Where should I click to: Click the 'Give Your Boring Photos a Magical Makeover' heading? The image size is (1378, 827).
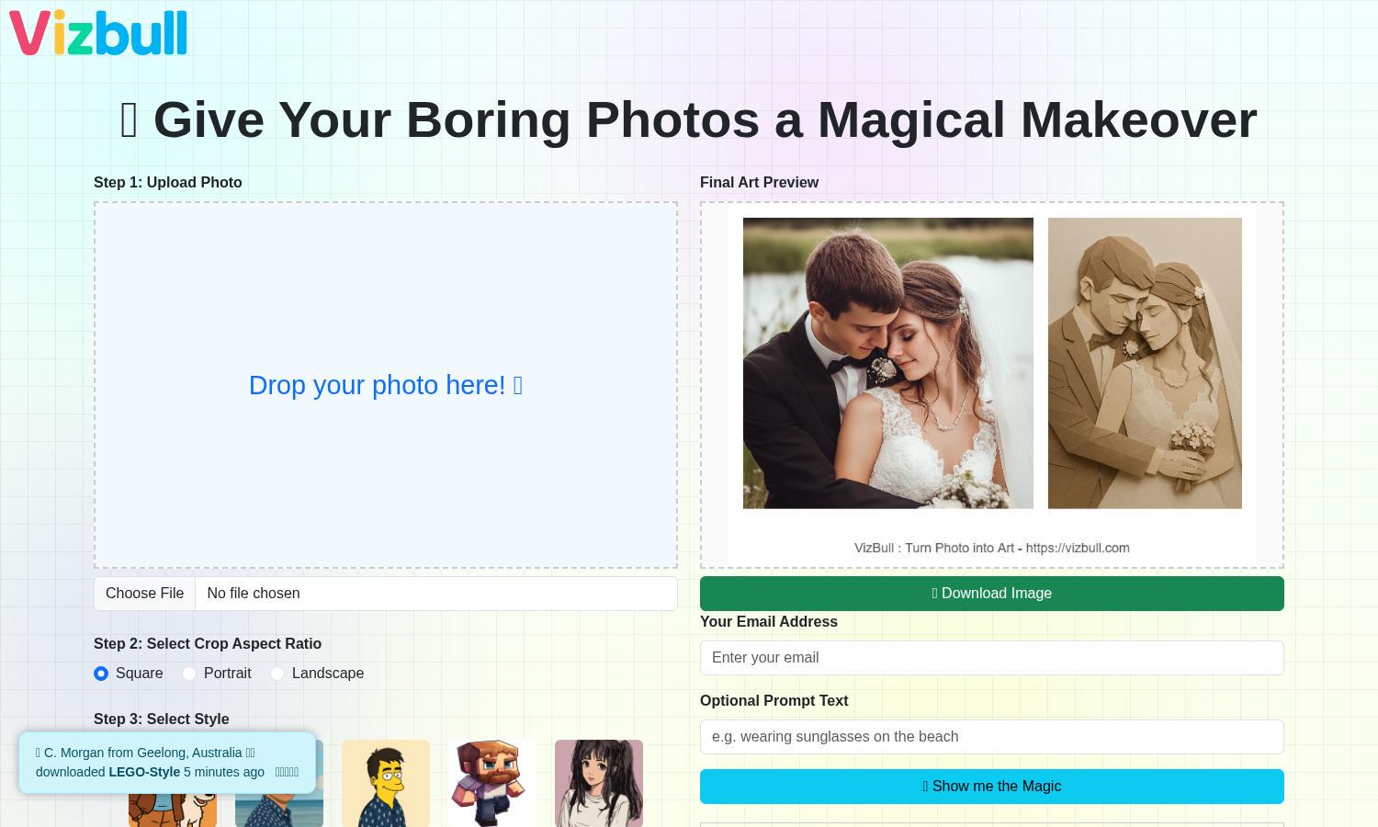pos(689,119)
